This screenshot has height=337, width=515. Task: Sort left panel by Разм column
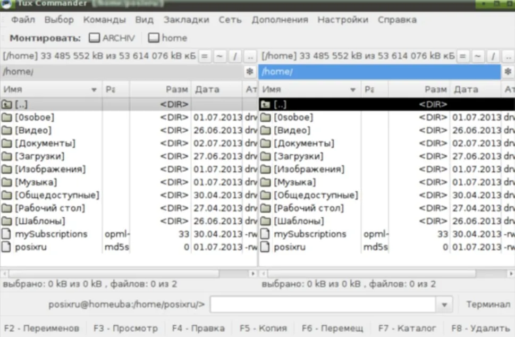[160, 89]
